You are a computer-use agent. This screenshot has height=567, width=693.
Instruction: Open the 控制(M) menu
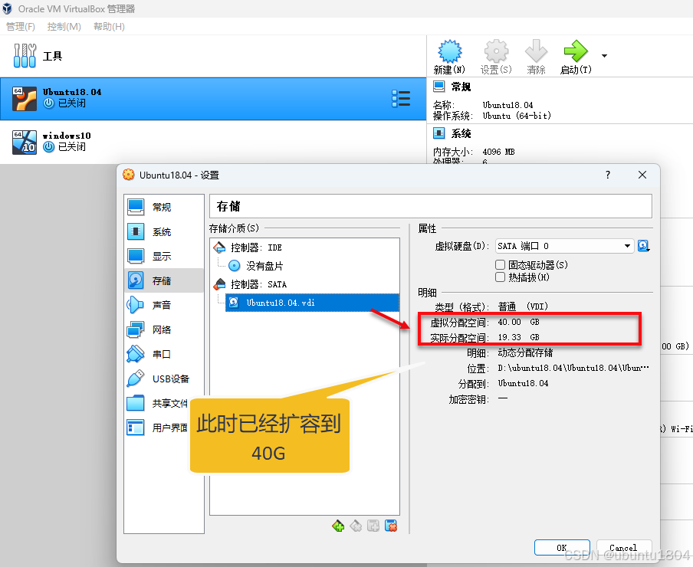[x=64, y=27]
